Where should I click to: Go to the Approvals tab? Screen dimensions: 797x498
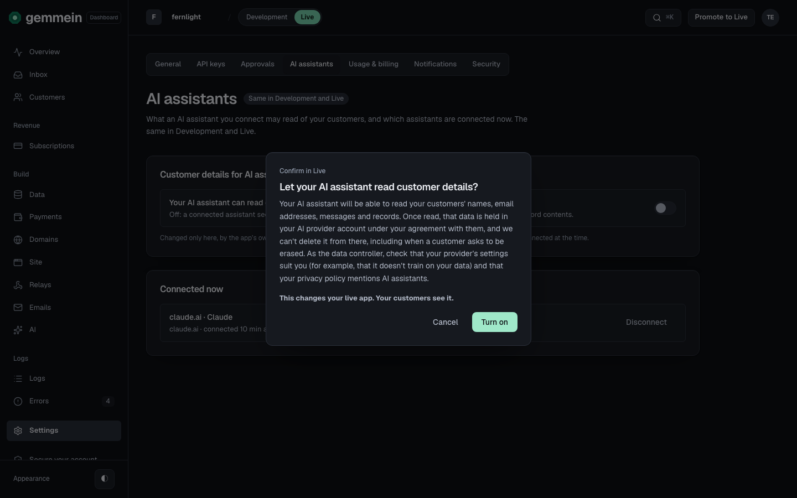257,64
